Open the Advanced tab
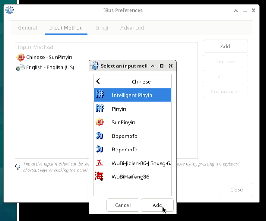The height and width of the screenshot is (221, 266). [132, 27]
